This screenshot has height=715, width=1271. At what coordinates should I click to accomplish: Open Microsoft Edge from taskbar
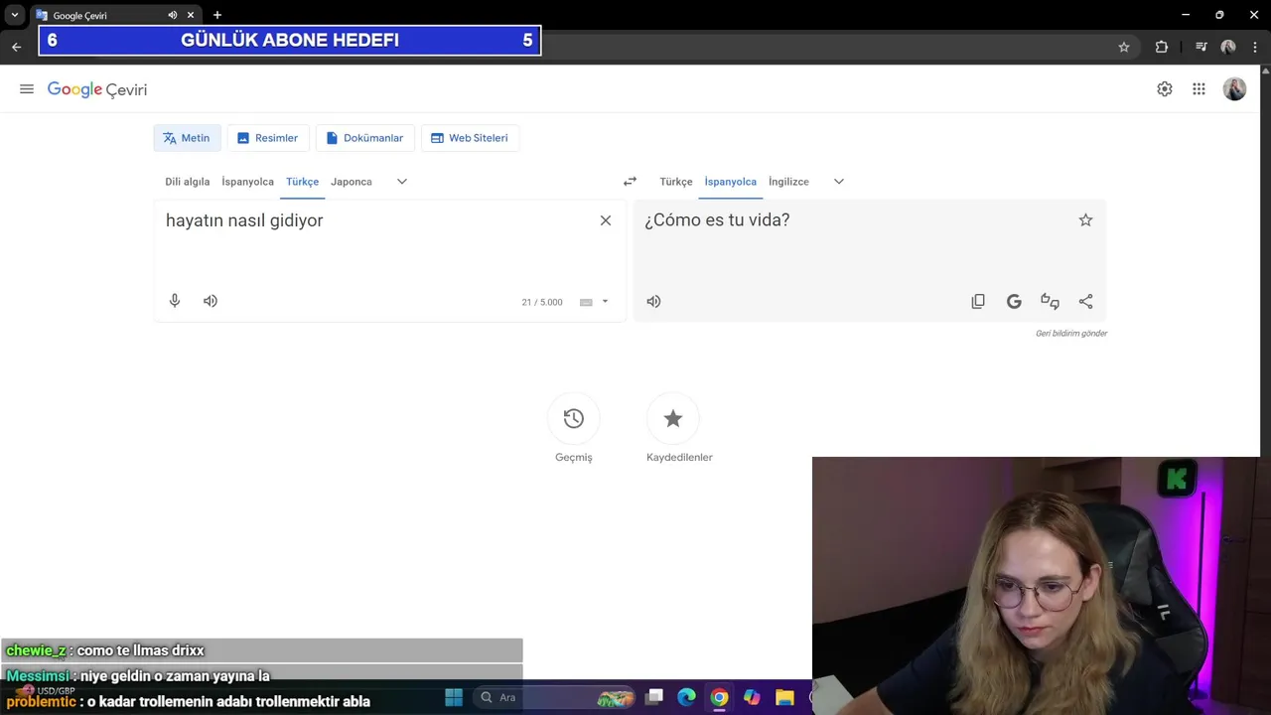[x=686, y=697]
